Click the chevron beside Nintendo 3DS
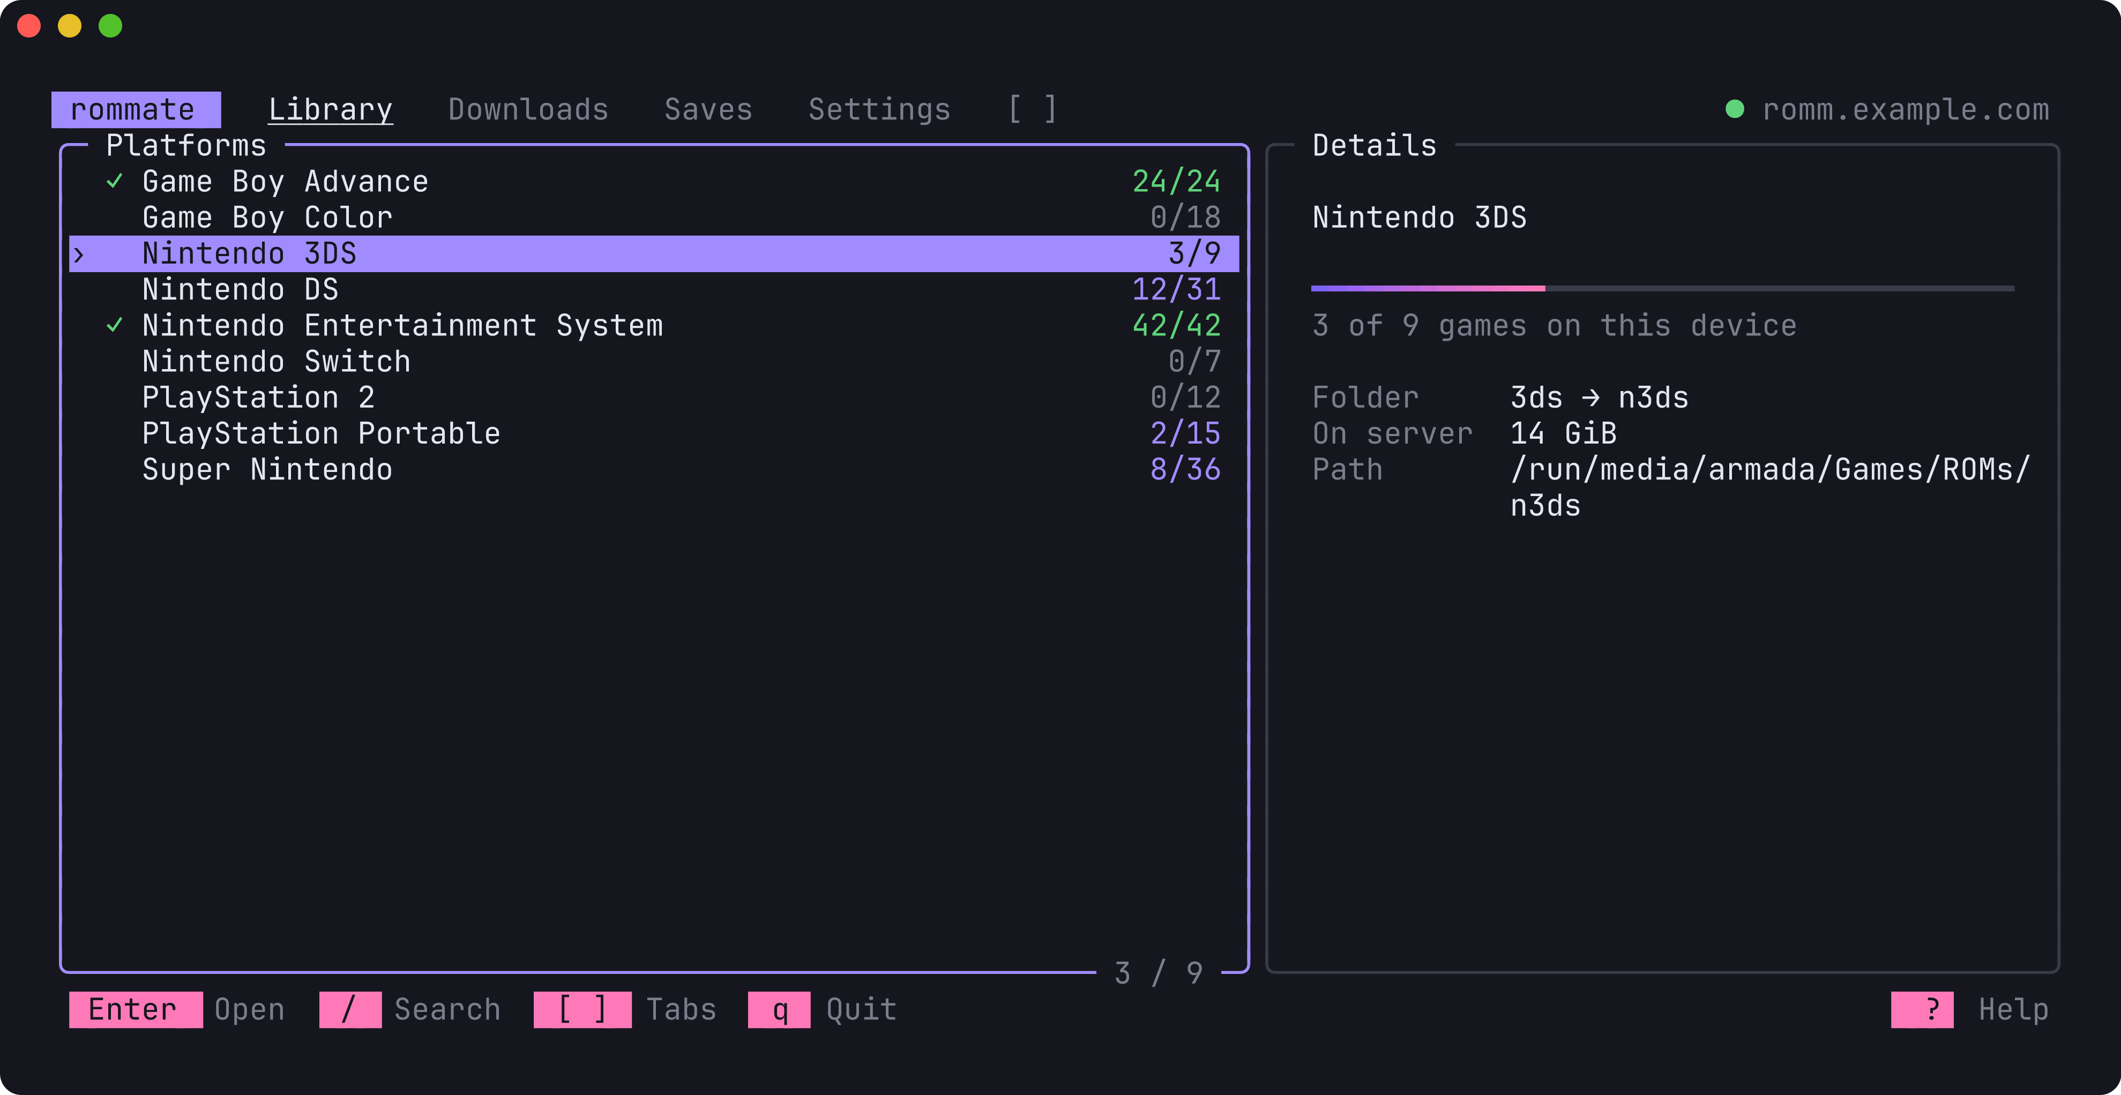Viewport: 2121px width, 1095px height. [78, 255]
